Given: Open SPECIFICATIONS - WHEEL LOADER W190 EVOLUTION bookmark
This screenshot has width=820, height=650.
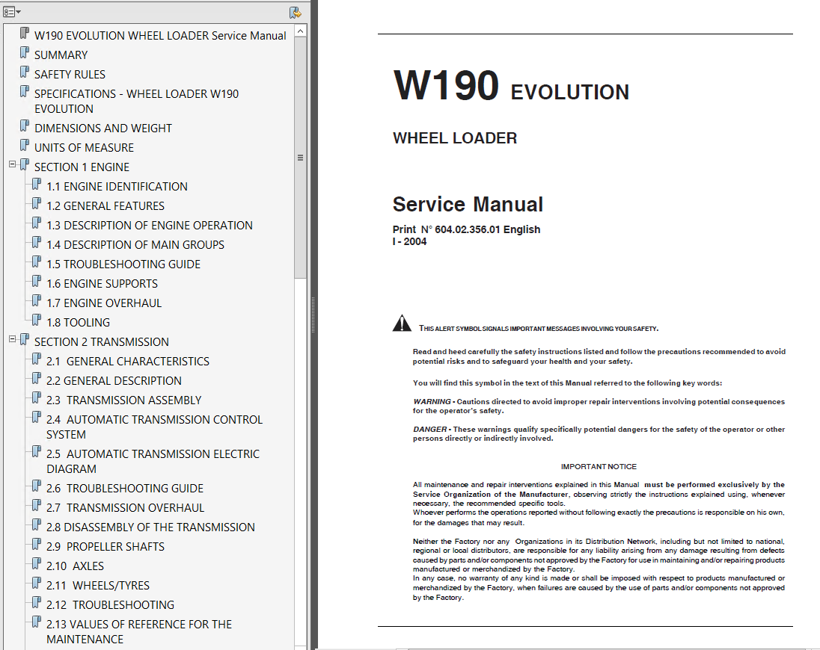Looking at the screenshot, I should click(136, 102).
